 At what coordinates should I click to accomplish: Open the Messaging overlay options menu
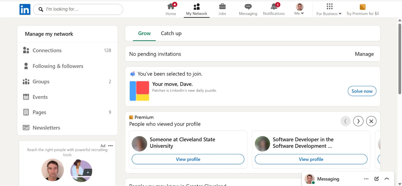[x=366, y=179]
